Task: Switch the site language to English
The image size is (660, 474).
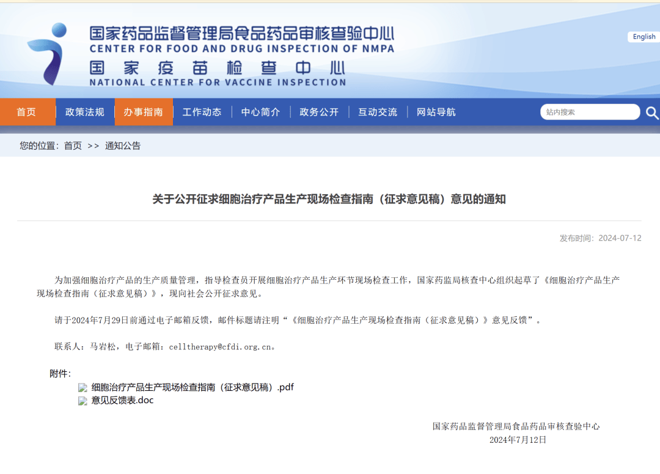Action: 643,37
